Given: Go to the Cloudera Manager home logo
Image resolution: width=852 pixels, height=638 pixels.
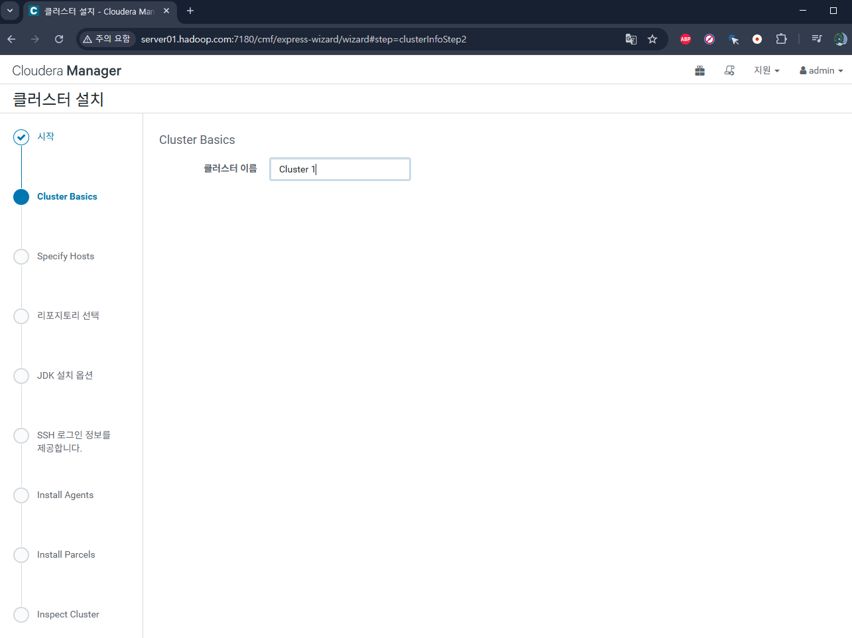Looking at the screenshot, I should [x=67, y=70].
